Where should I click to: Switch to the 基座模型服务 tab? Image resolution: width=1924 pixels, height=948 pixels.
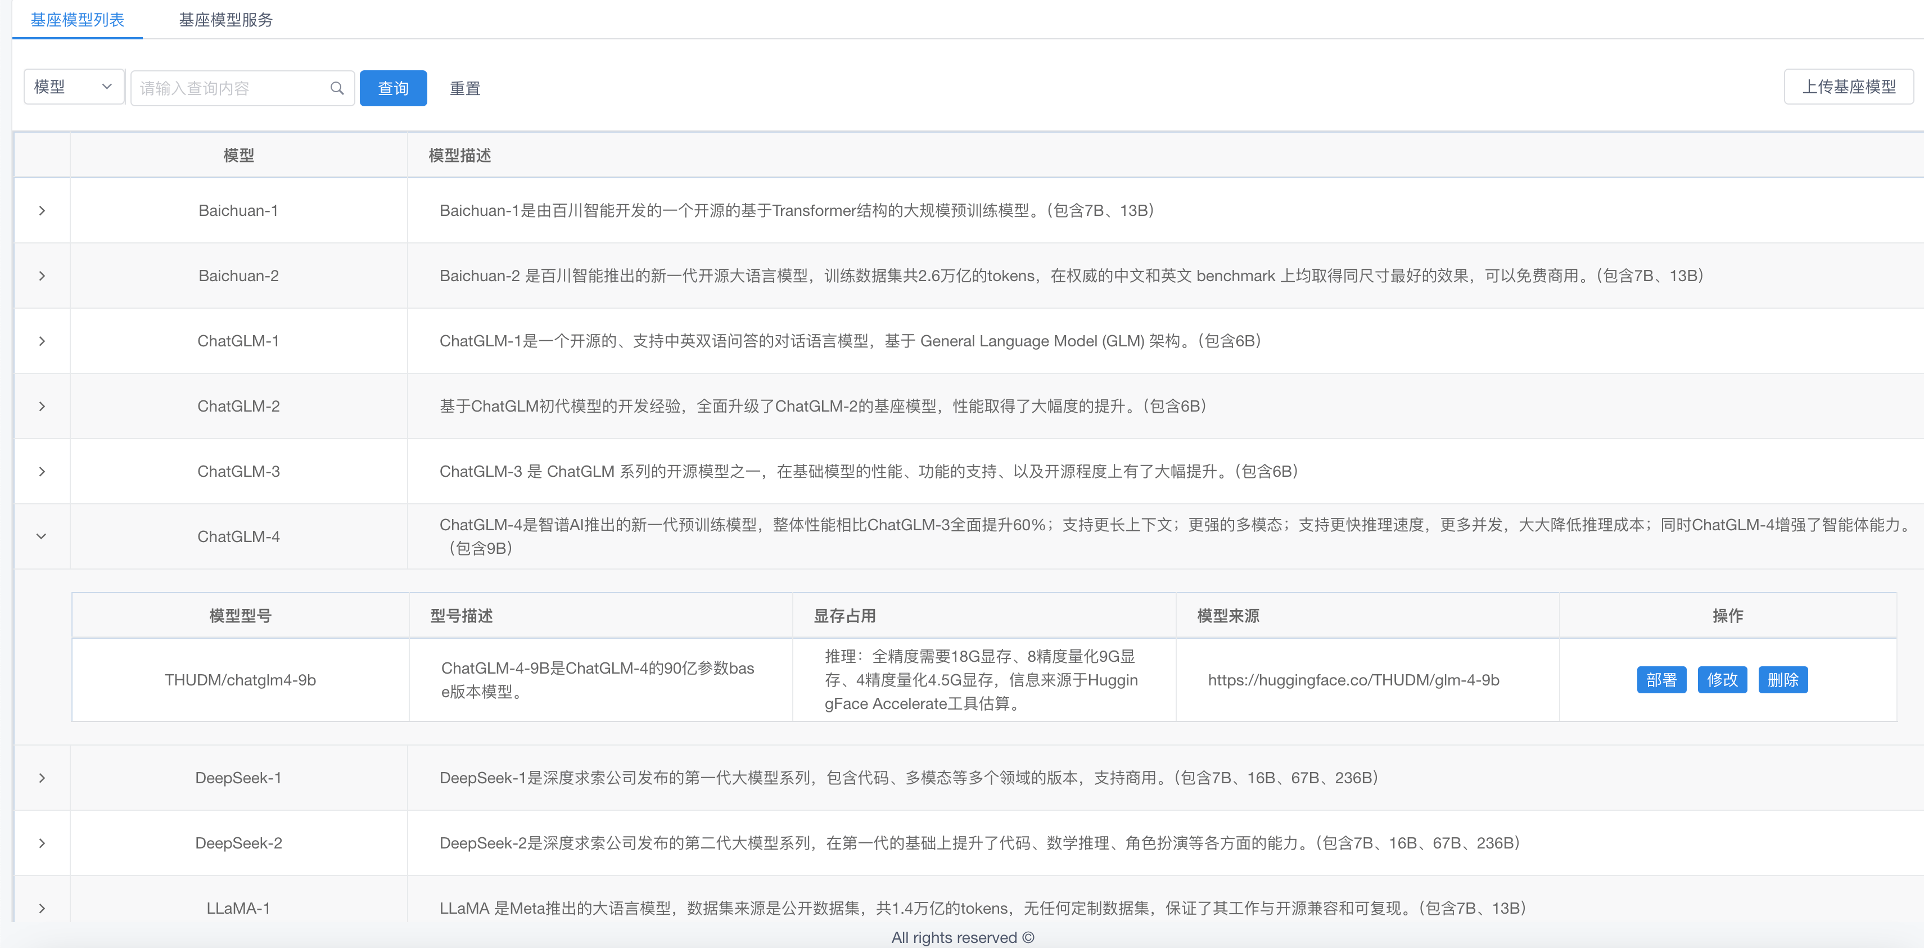click(x=225, y=20)
